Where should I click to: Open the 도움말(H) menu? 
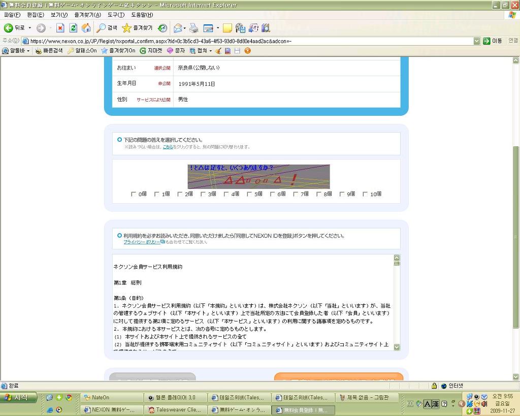click(142, 15)
